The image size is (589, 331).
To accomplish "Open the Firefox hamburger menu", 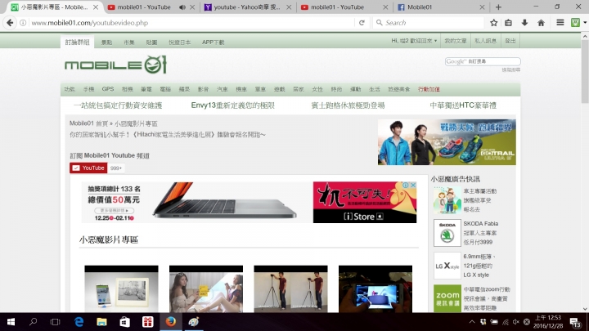I will pos(560,23).
